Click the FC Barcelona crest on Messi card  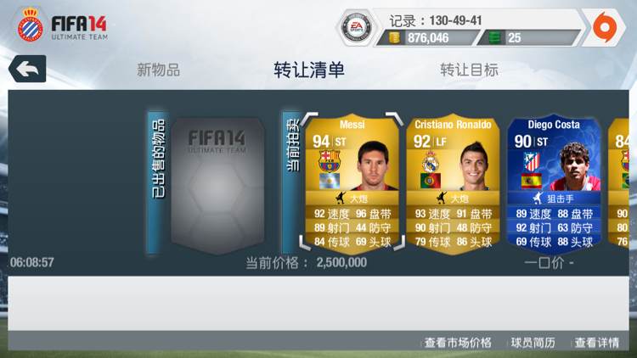tap(330, 160)
